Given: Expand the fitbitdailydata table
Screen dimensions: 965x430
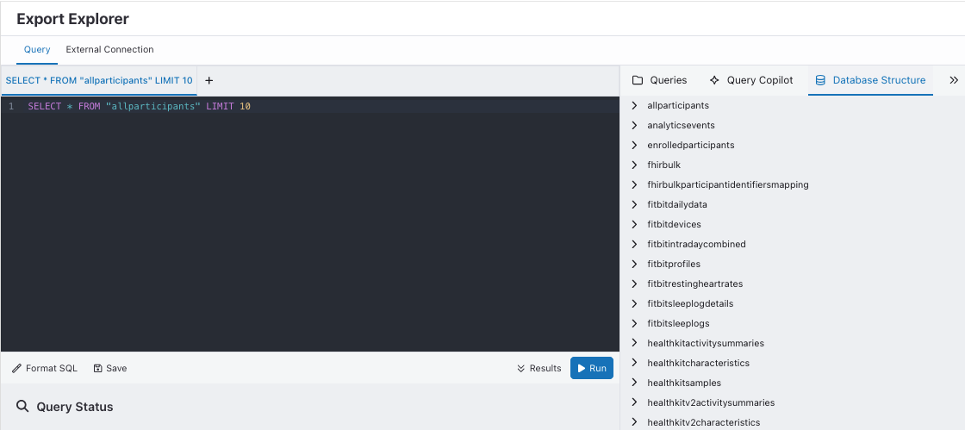Looking at the screenshot, I should tap(635, 204).
